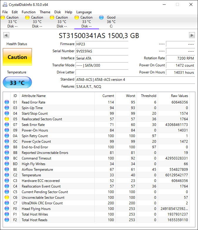Click status orb for Read Error Rate
This screenshot has width=198, height=230.
pyautogui.click(x=7, y=102)
